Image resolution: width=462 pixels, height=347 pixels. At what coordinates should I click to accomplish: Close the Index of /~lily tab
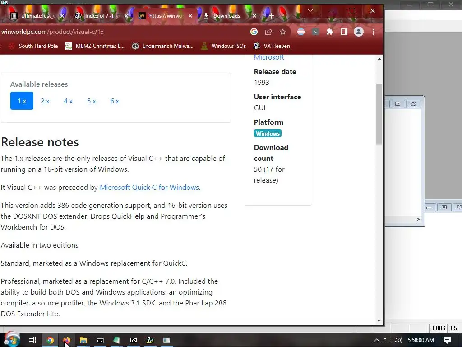pyautogui.click(x=126, y=16)
